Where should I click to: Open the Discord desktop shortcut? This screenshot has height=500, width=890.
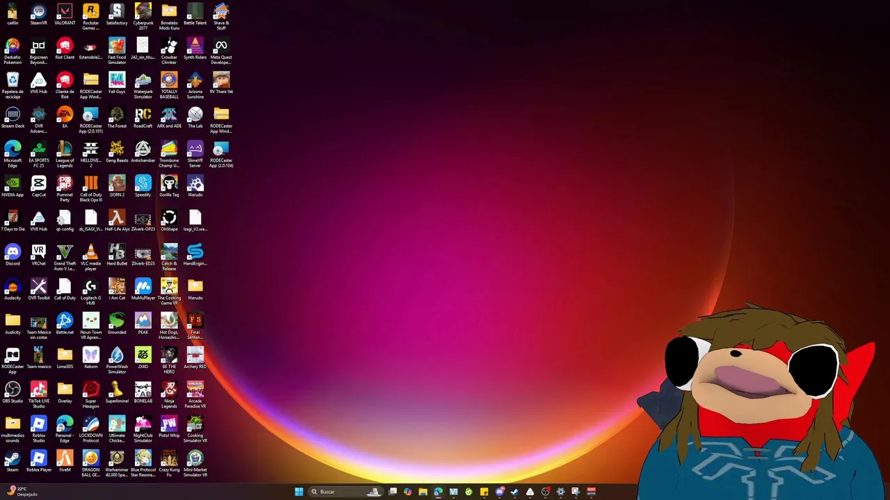coord(13,255)
